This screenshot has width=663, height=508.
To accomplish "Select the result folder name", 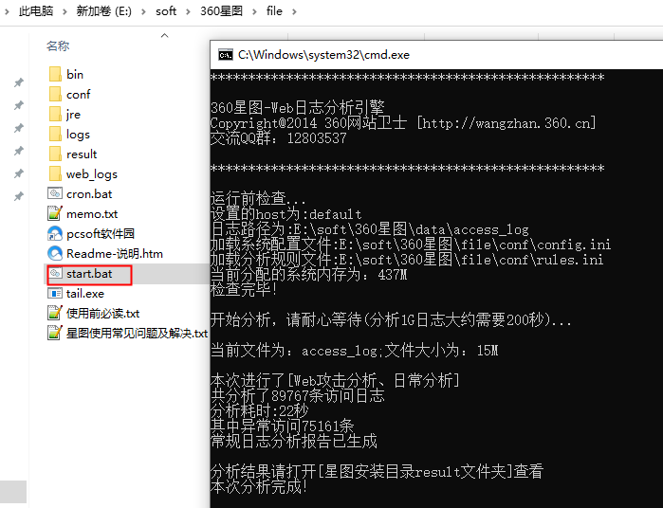I will coord(82,154).
